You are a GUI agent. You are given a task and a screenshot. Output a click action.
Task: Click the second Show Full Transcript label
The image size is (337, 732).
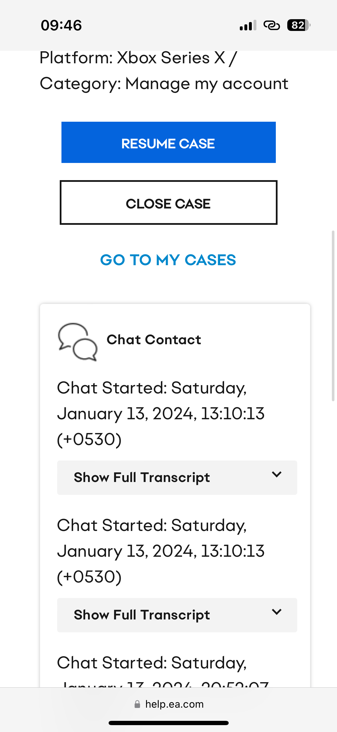point(142,615)
